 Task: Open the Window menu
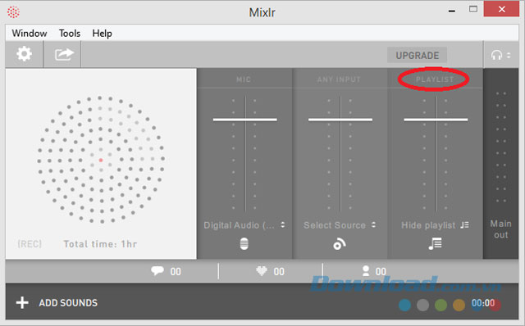pos(30,34)
